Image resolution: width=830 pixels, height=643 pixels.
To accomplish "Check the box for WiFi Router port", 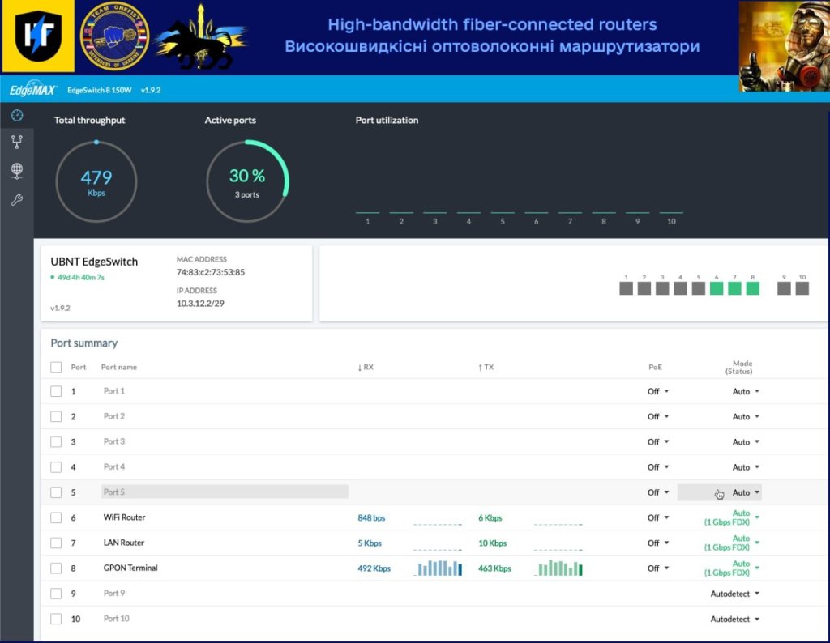I will [56, 518].
